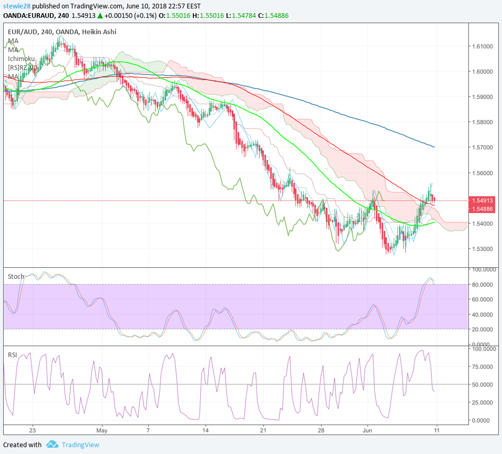
Task: Click the 23 date label on time axis
Action: [33, 430]
